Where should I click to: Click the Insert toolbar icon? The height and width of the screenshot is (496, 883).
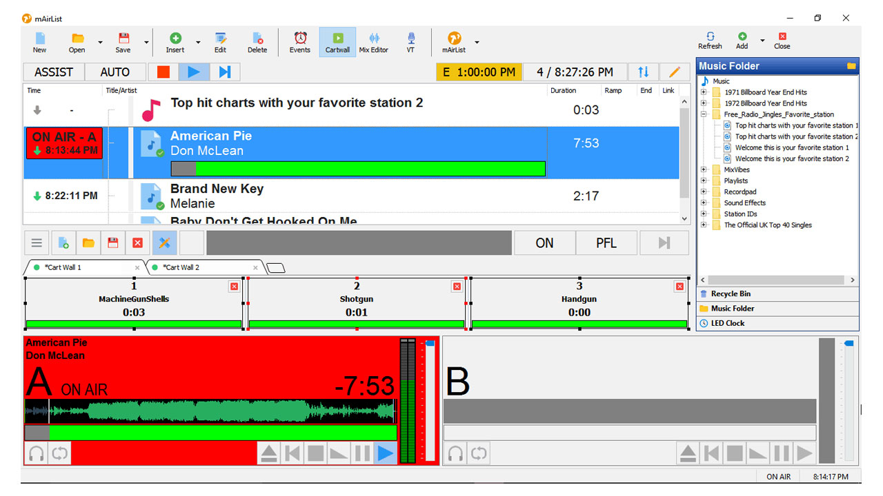click(175, 41)
